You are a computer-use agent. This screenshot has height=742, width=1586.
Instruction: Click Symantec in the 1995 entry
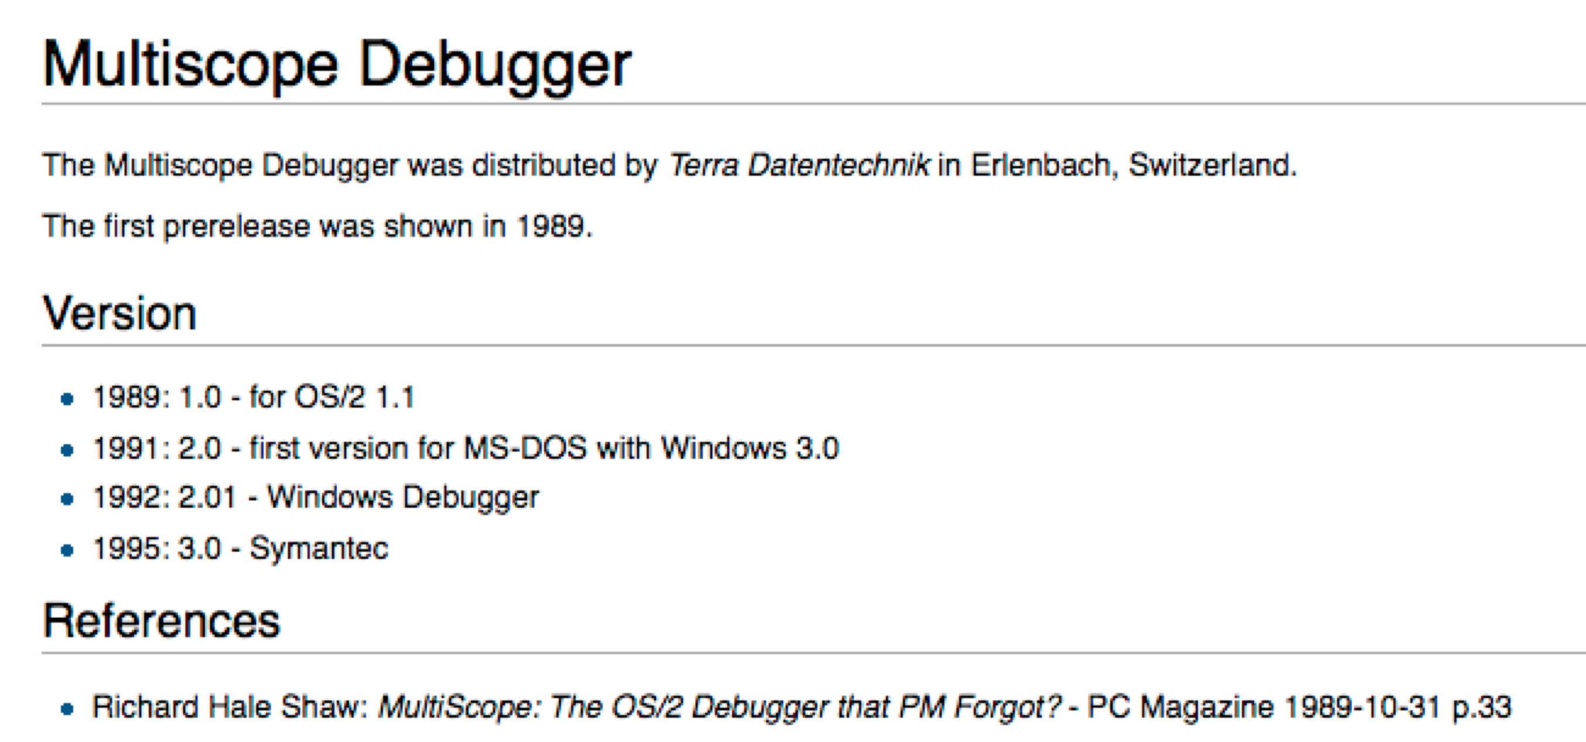319,548
